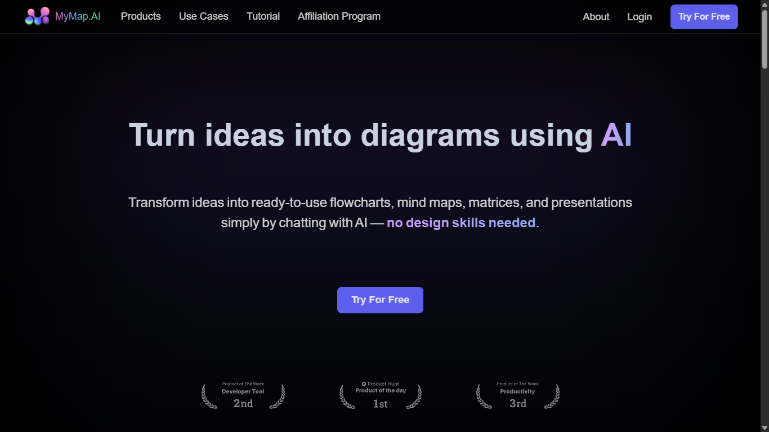Click the laurel icon beside Developer Tool badge
The height and width of the screenshot is (432, 769).
pos(210,395)
